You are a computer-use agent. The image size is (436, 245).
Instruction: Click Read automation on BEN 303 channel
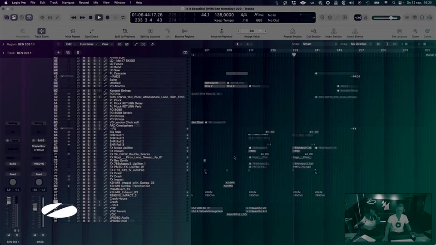tap(13, 174)
